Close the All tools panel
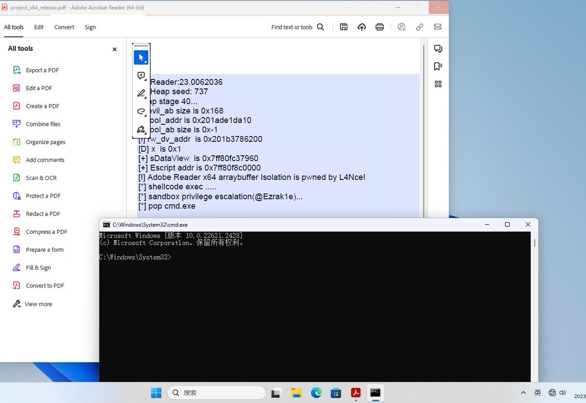Screen dimensions: 586x403 pos(115,49)
